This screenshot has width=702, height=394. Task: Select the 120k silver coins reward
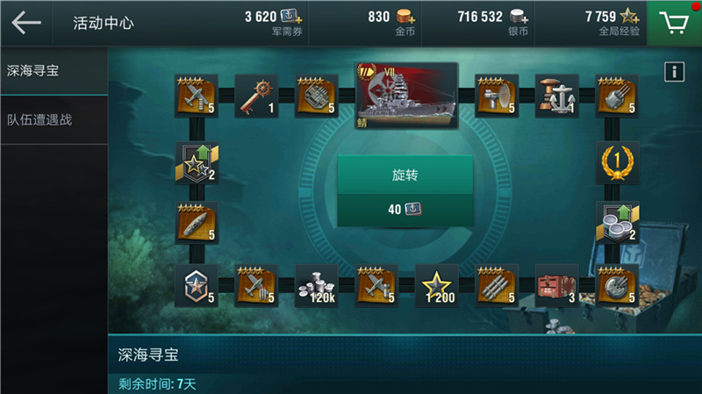pyautogui.click(x=317, y=286)
